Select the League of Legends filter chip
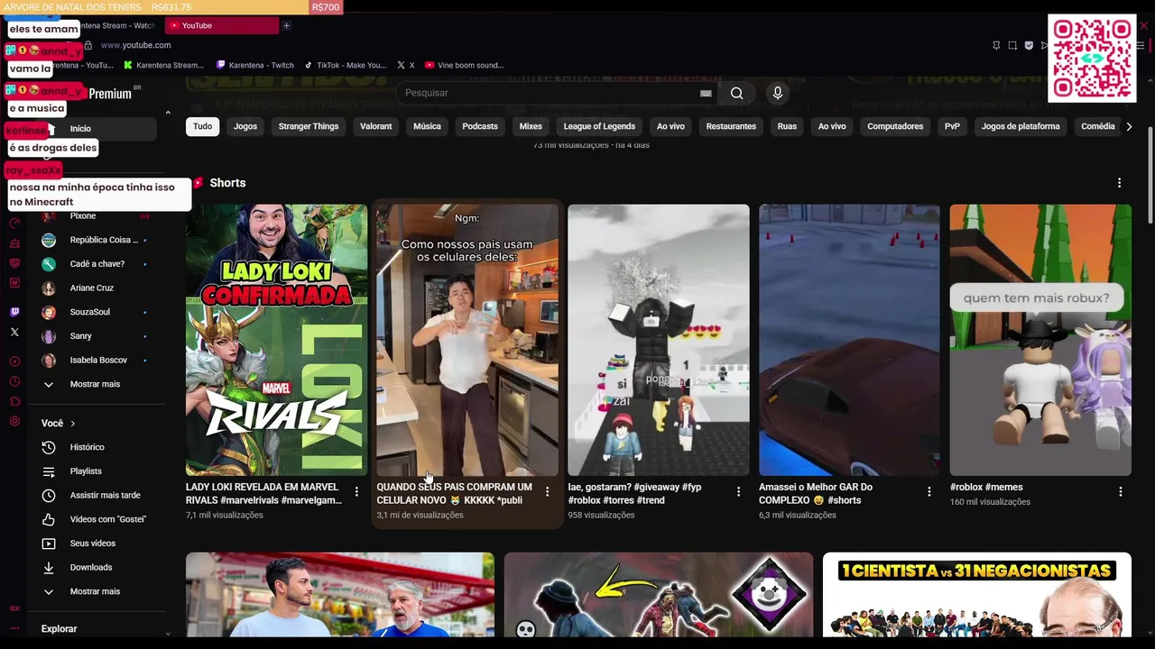The height and width of the screenshot is (649, 1155). pyautogui.click(x=599, y=126)
